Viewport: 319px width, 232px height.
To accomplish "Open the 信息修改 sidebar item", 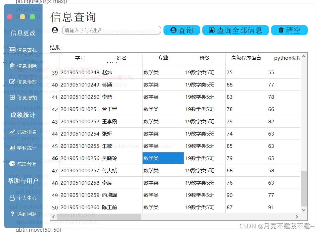I will pos(23,82).
